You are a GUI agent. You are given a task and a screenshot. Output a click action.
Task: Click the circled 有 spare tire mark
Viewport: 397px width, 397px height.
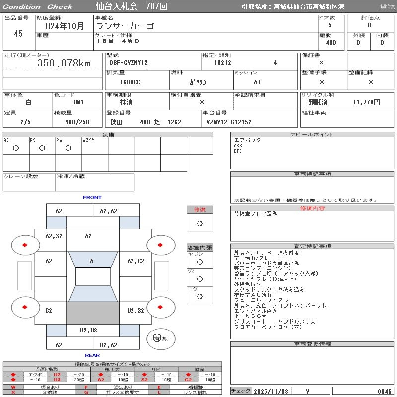(157, 338)
